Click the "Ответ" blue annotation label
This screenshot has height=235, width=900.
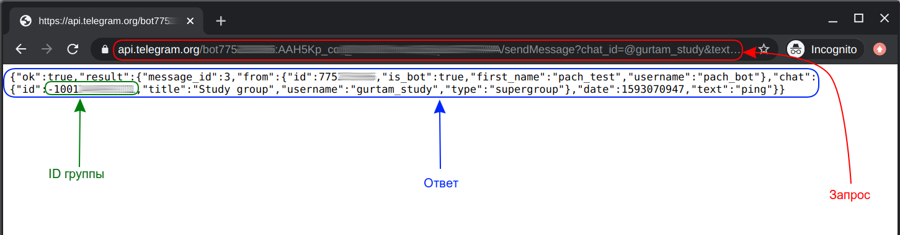(x=441, y=183)
